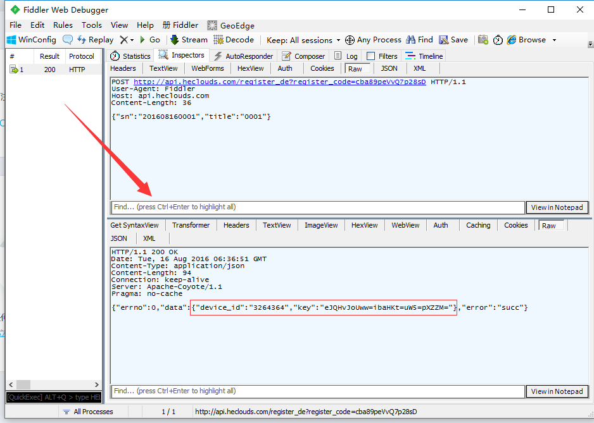Click the Replay toolbar button
Viewport: 594px width, 423px height.
pyautogui.click(x=96, y=40)
